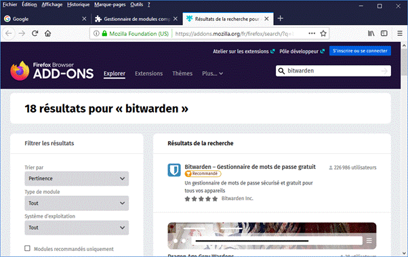Open the Système d'exploitation dropdown

[x=77, y=228]
